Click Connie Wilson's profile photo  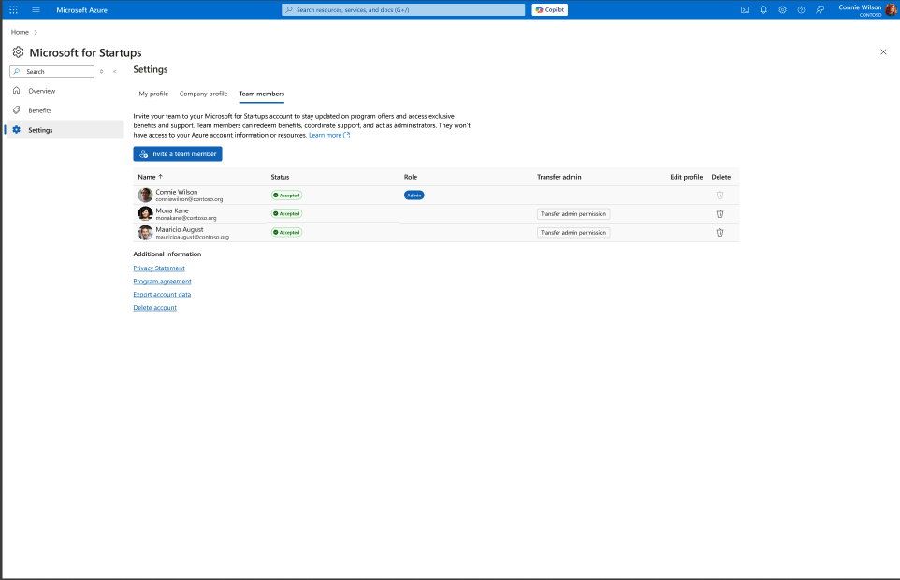click(145, 196)
